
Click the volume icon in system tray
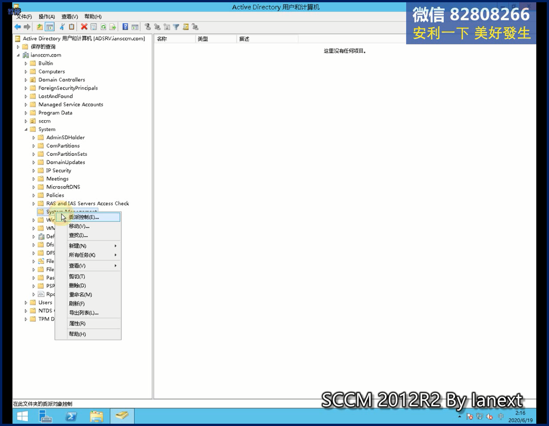pyautogui.click(x=490, y=416)
